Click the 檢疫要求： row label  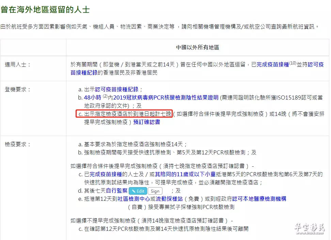pos(17,144)
